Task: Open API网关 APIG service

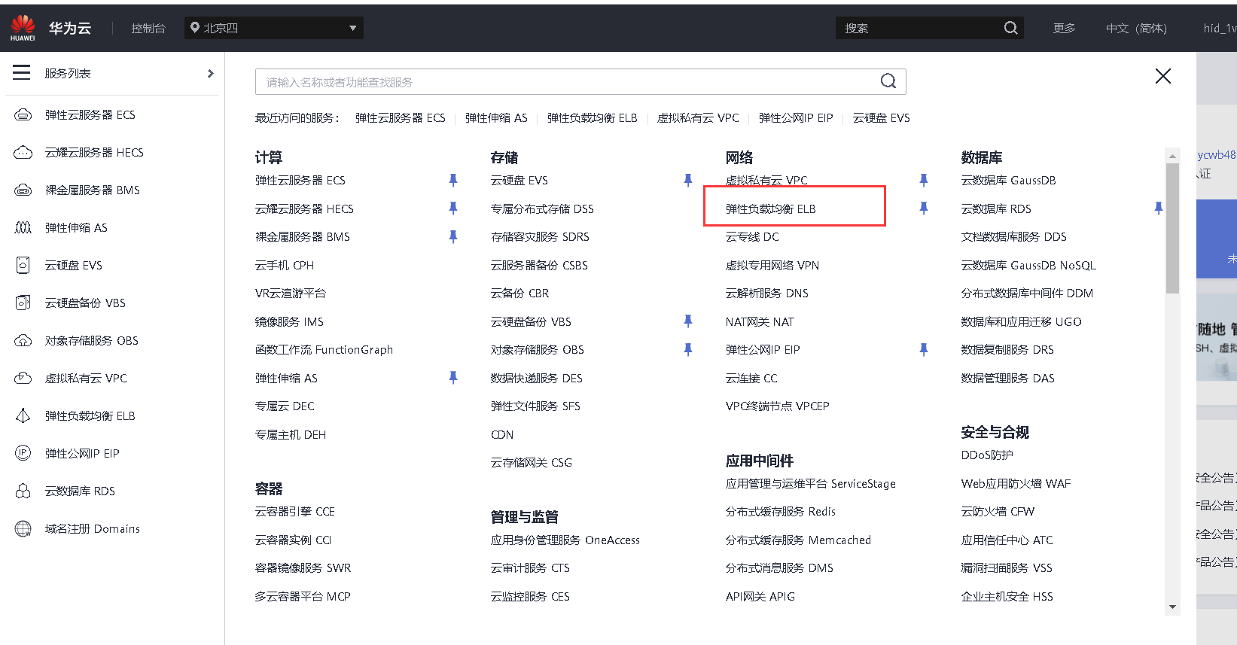Action: click(x=760, y=597)
